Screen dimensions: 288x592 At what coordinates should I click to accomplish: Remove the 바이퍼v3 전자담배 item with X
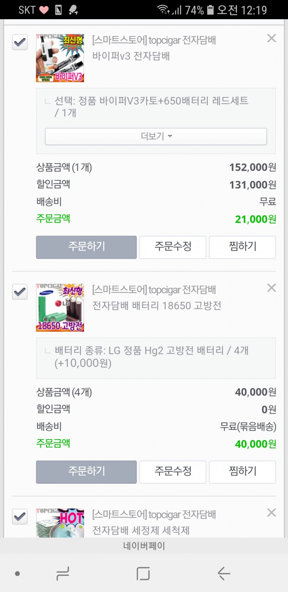click(271, 39)
